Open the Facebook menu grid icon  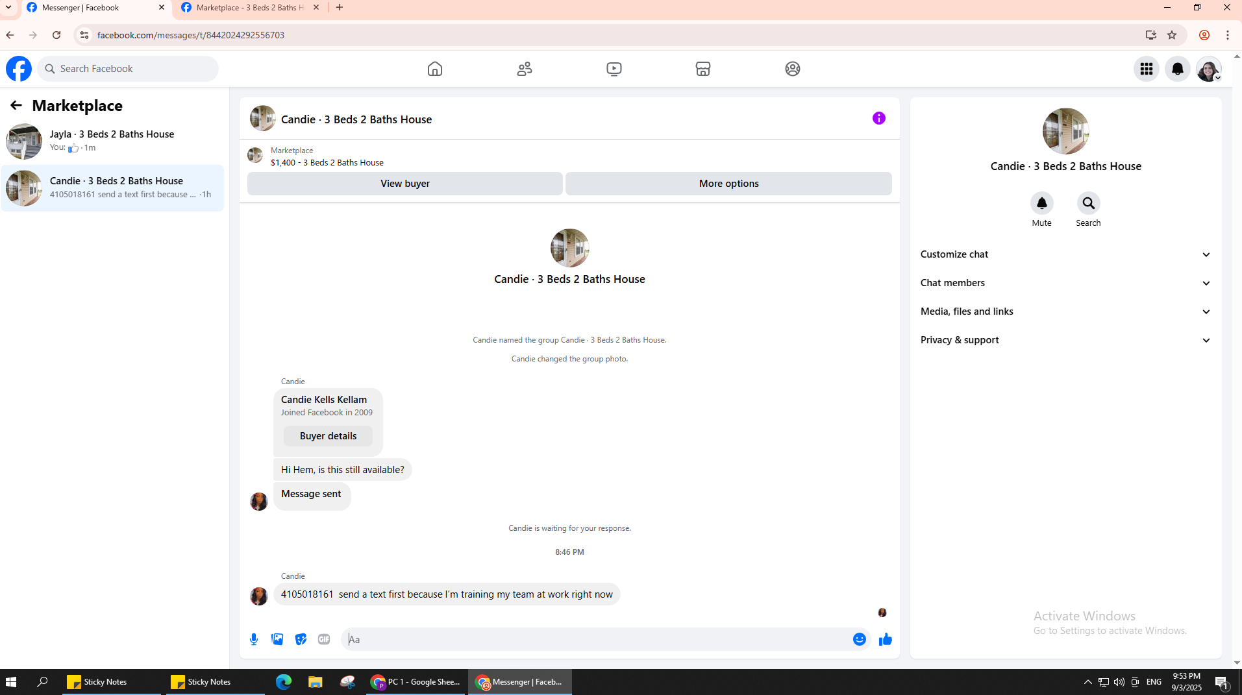point(1147,69)
